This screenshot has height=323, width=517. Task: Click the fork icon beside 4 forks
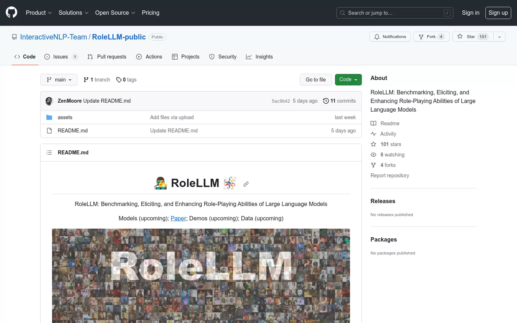tap(373, 165)
